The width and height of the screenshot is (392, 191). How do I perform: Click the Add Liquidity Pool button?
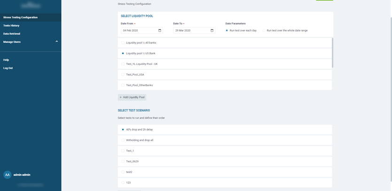coord(132,97)
